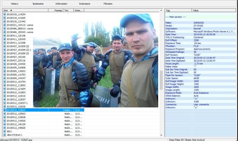Open the History tab
238x141 pixels.
click(x=15, y=4)
